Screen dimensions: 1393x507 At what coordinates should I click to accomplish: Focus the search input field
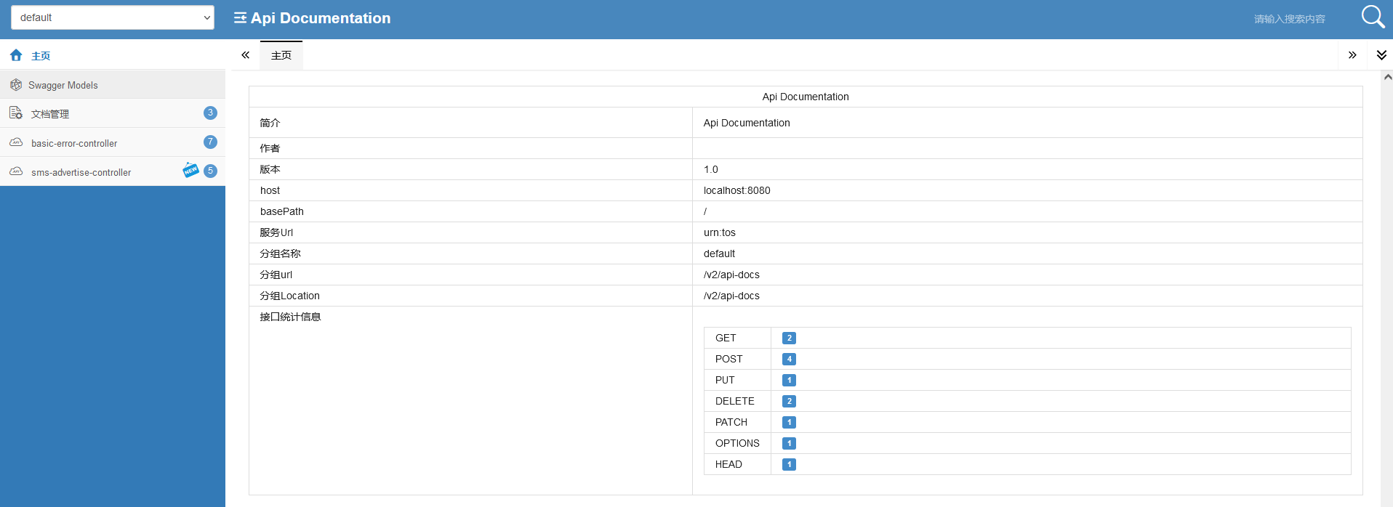(x=1289, y=19)
